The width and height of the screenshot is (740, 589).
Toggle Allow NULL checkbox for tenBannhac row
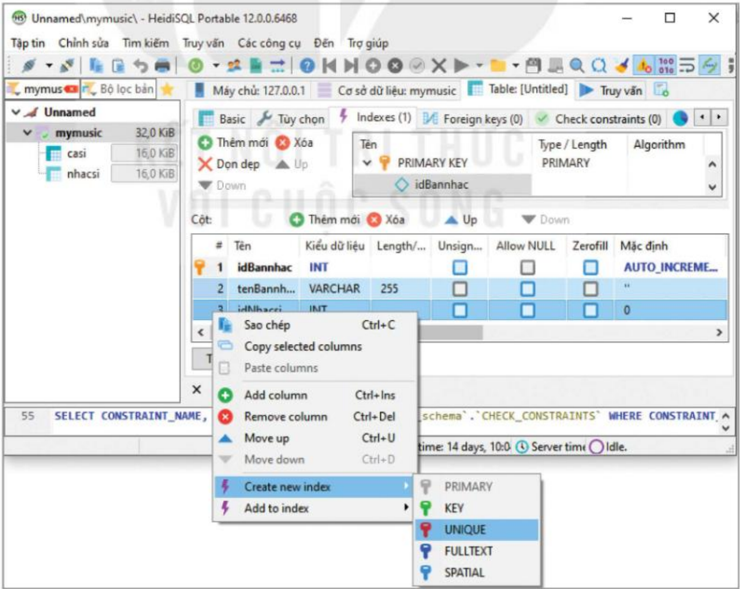click(x=527, y=289)
